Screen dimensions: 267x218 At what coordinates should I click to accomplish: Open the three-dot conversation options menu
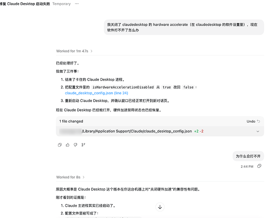[77, 4]
